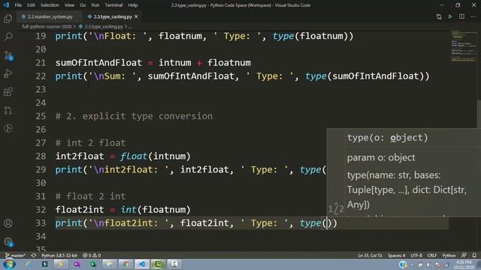Viewport: 481px width, 270px height.
Task: Change the Spaces: 4 indentation setting
Action: click(x=396, y=255)
